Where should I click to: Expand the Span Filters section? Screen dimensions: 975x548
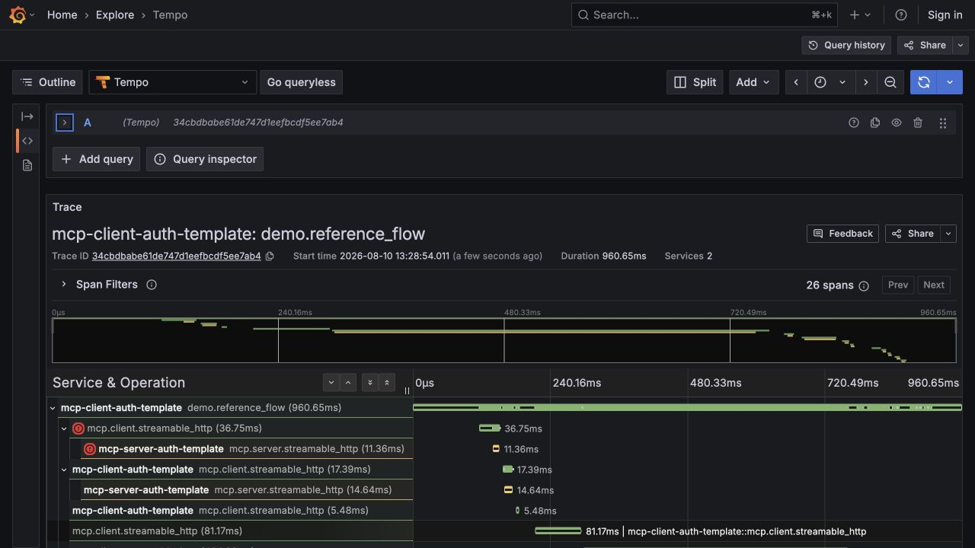pyautogui.click(x=64, y=285)
